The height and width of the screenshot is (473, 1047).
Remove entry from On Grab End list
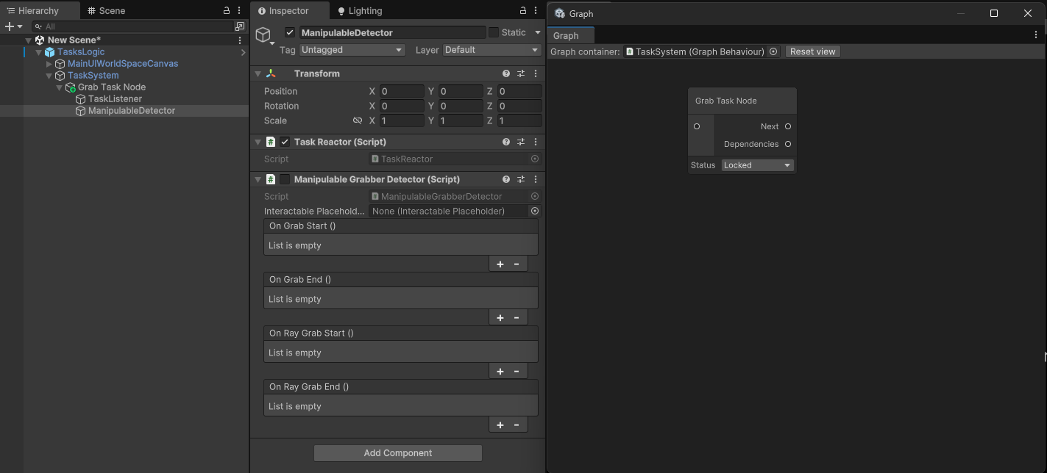(x=517, y=318)
